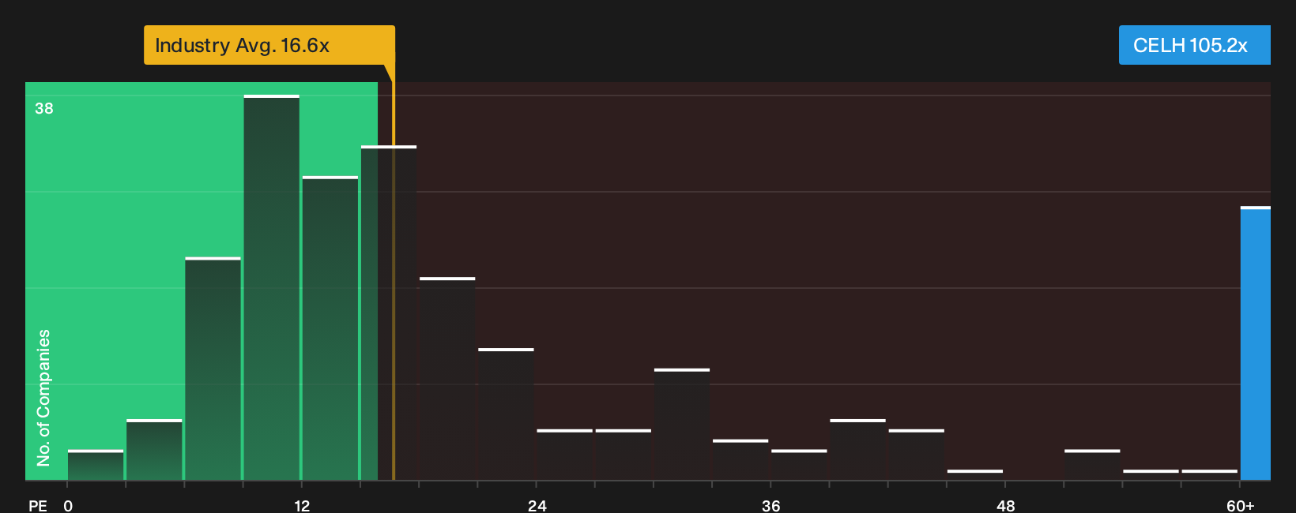Click the 24 tick label on the PE axis

pyautogui.click(x=537, y=506)
